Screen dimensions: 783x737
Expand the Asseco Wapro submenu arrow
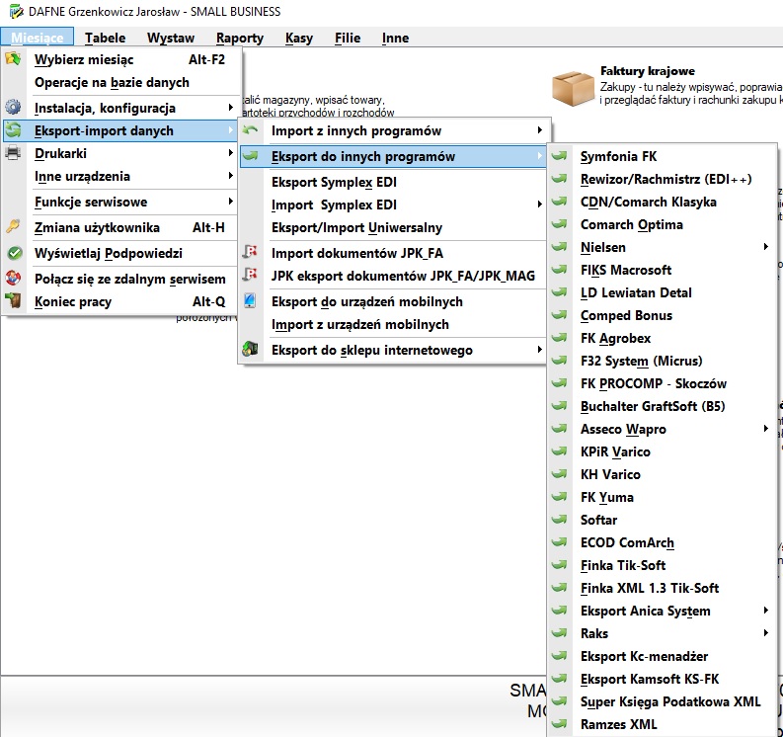point(766,429)
